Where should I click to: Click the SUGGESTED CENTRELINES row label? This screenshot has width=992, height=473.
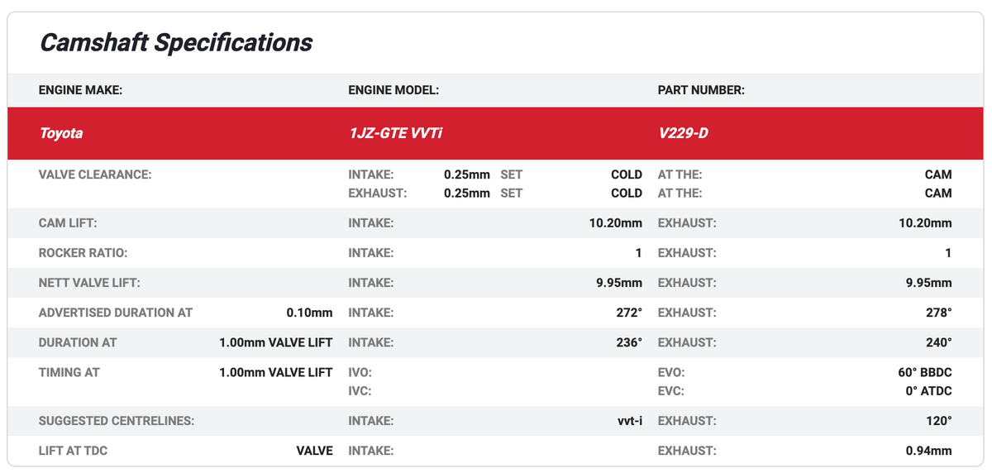(x=116, y=421)
